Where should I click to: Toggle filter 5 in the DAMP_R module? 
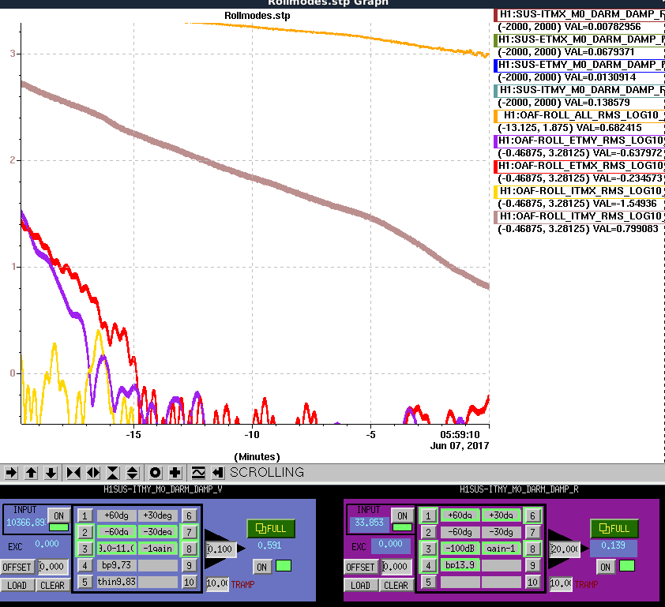[428, 582]
